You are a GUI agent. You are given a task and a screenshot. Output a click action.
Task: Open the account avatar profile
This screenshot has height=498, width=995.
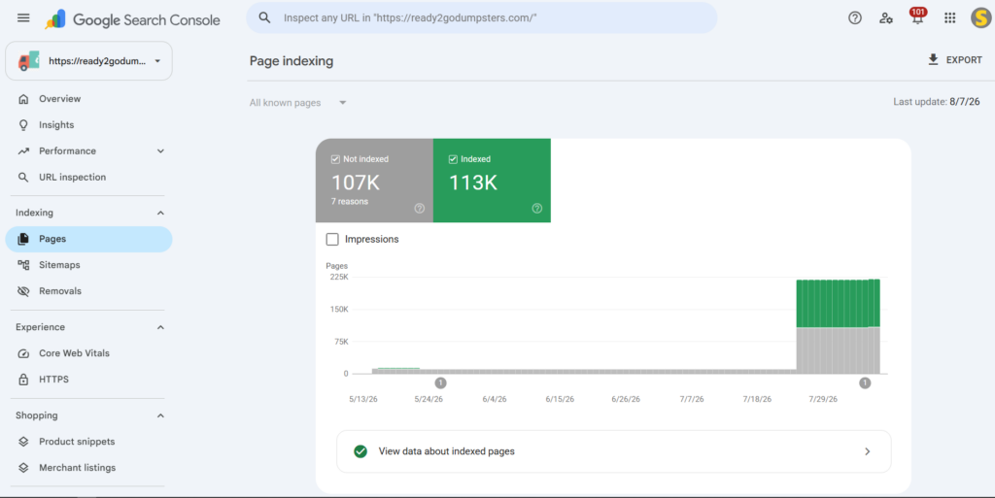tap(981, 17)
